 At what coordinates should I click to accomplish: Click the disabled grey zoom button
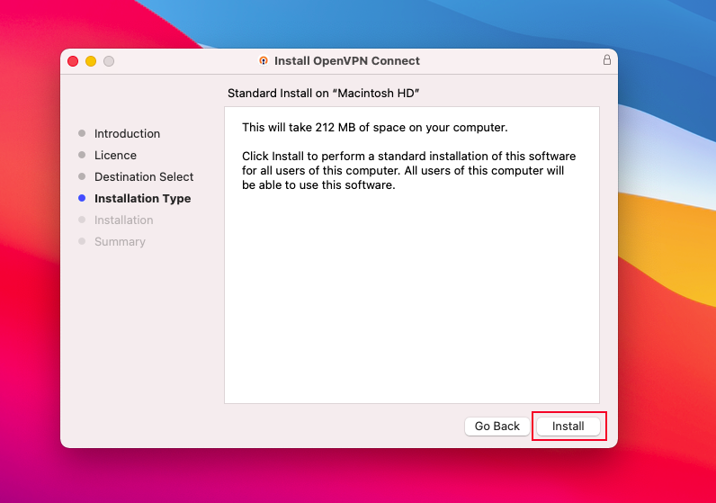(x=109, y=61)
